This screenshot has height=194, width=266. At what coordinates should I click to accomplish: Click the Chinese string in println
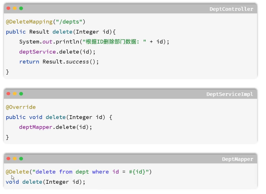tap(114, 42)
